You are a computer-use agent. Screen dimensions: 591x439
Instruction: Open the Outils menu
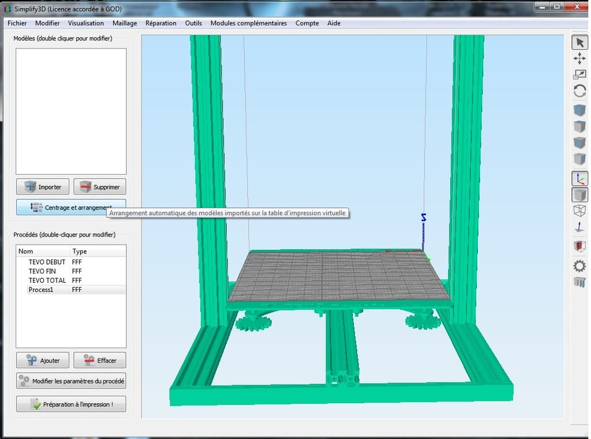coord(193,23)
